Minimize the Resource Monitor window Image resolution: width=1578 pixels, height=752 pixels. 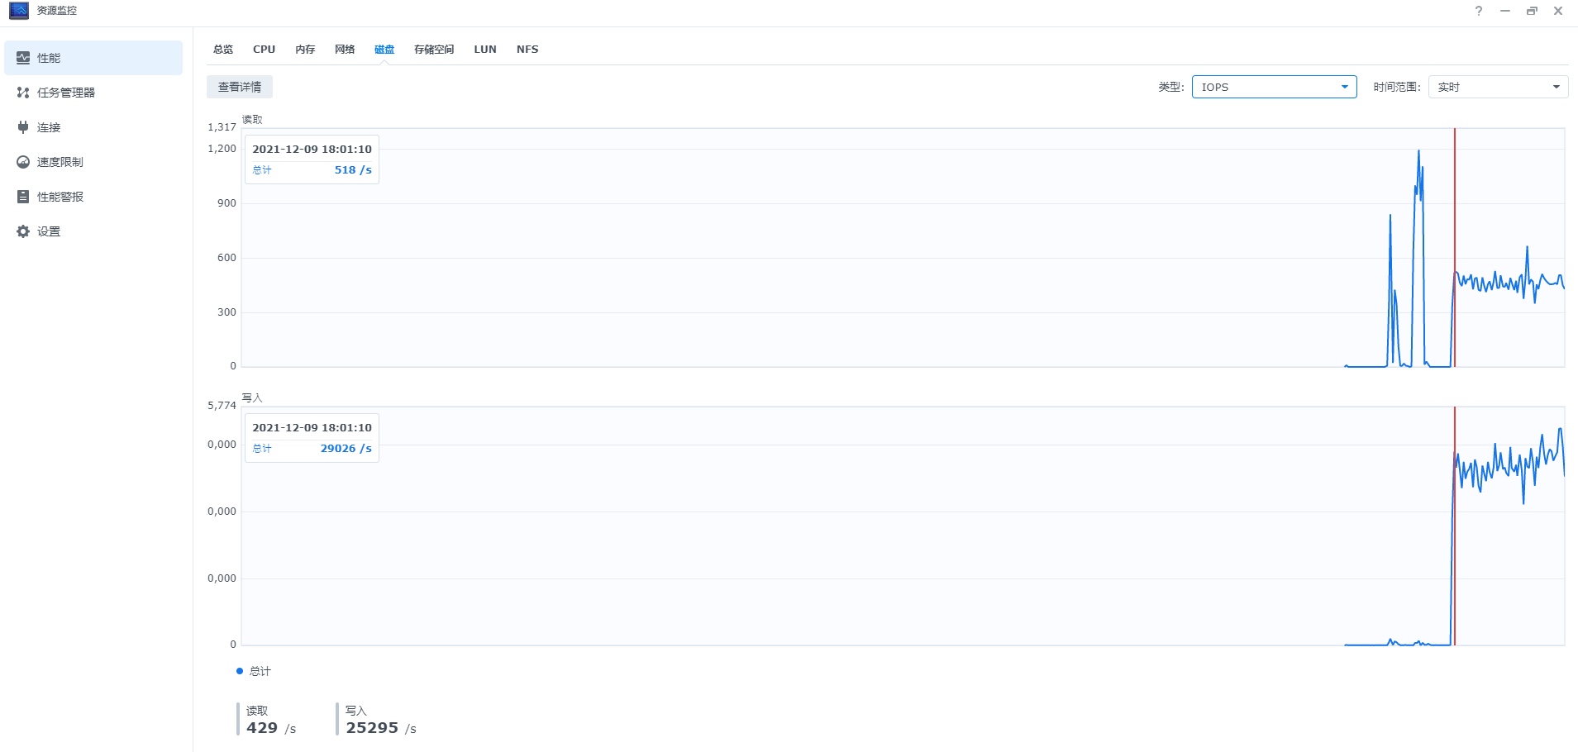point(1505,11)
